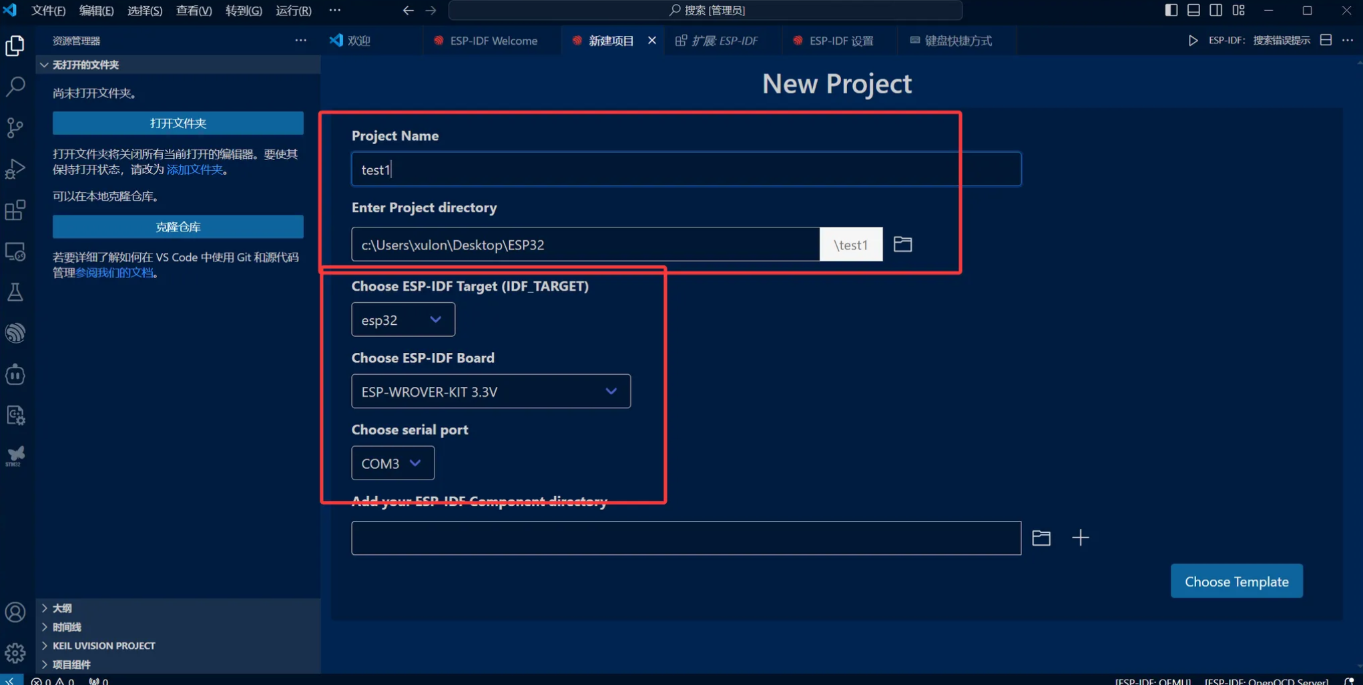The height and width of the screenshot is (685, 1363).
Task: Open the Accounts icon
Action: 15,612
